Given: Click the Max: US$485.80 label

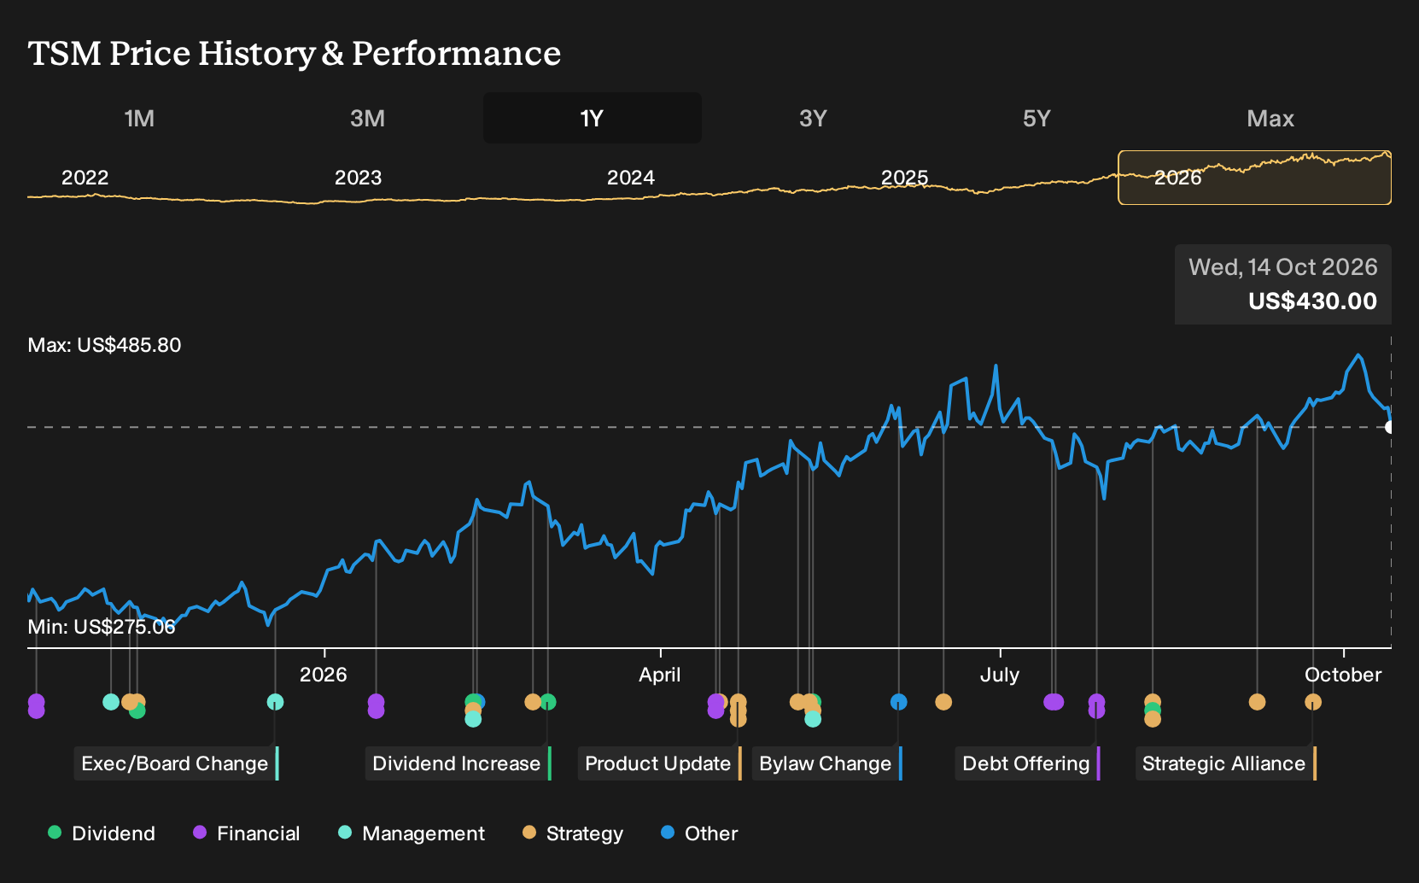Looking at the screenshot, I should [x=104, y=345].
